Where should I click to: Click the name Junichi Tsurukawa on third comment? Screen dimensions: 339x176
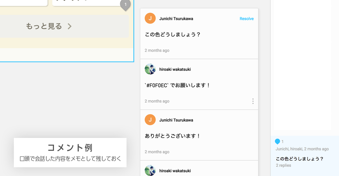point(176,120)
